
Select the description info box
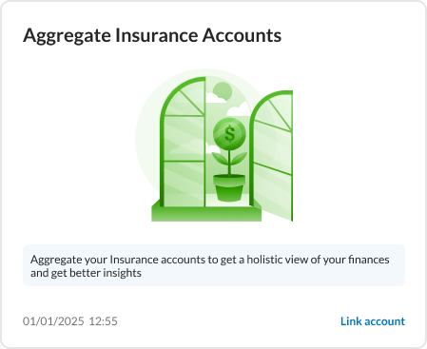[x=214, y=265]
